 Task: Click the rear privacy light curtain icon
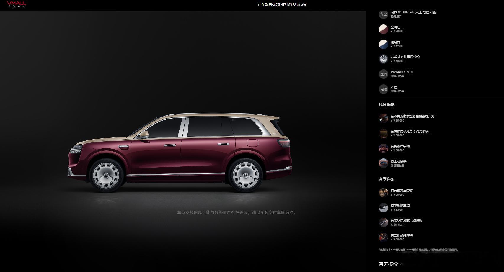384,133
